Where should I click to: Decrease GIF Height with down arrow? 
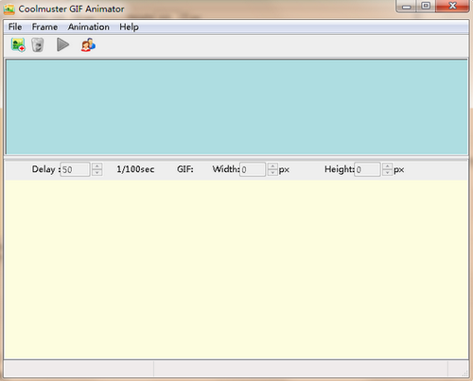click(387, 173)
